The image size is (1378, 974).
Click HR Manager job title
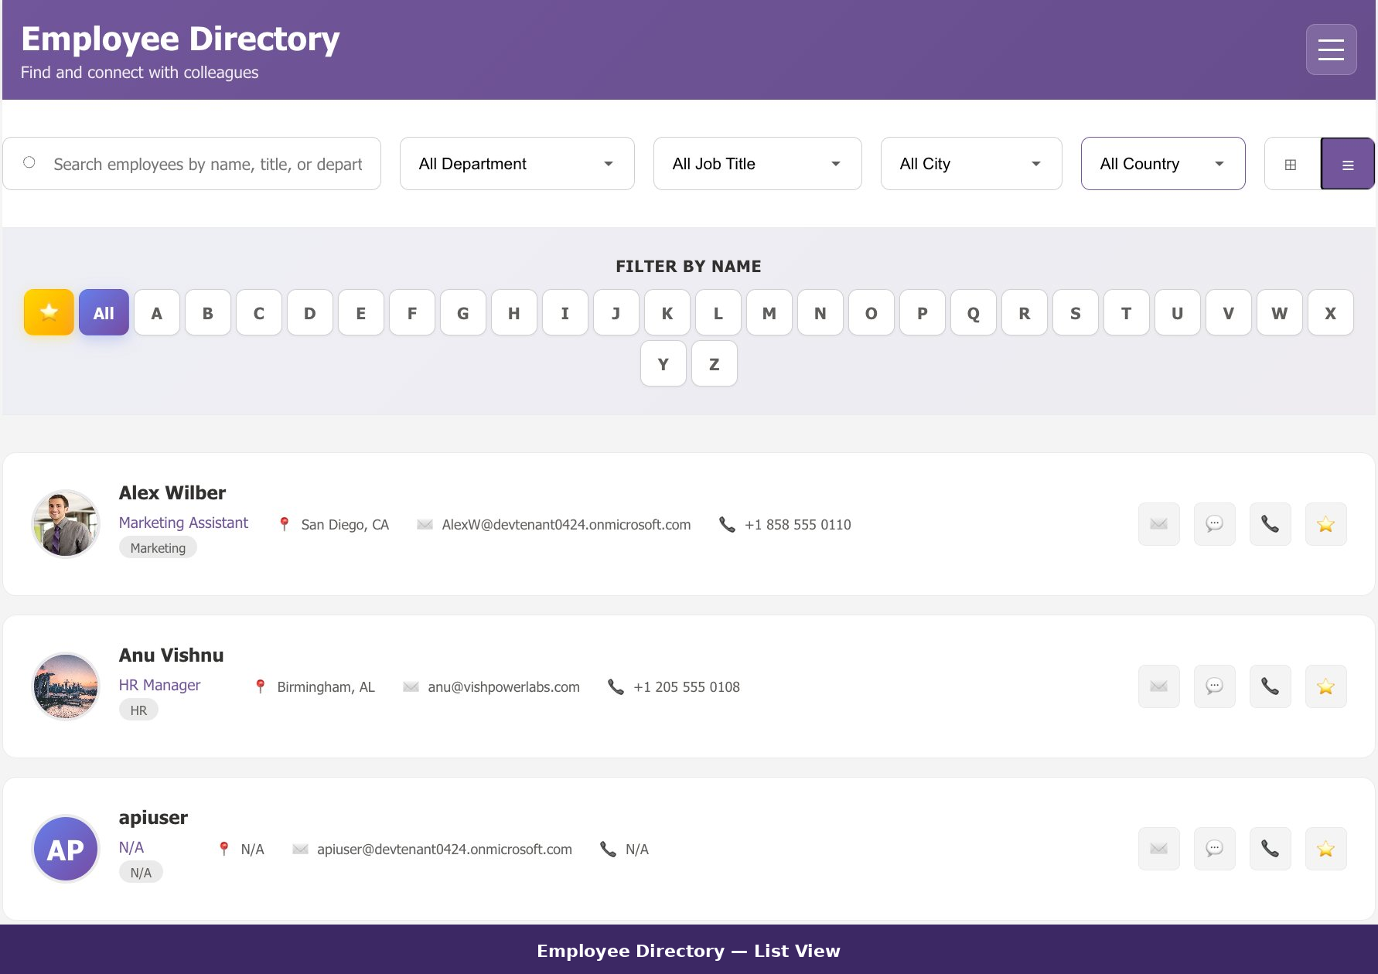pos(159,686)
